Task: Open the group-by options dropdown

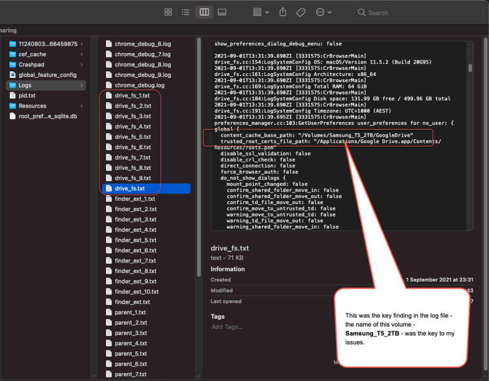Action: pyautogui.click(x=261, y=12)
